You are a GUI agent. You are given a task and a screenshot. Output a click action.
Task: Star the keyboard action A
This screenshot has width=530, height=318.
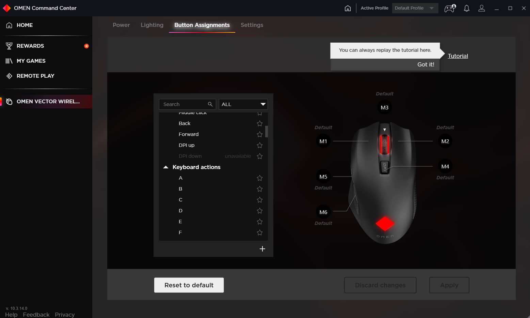260,178
